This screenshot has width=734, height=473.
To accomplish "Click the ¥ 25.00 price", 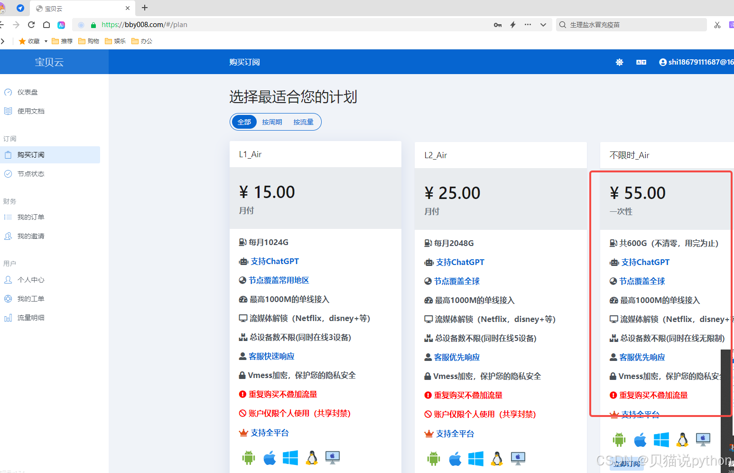I will click(x=452, y=193).
